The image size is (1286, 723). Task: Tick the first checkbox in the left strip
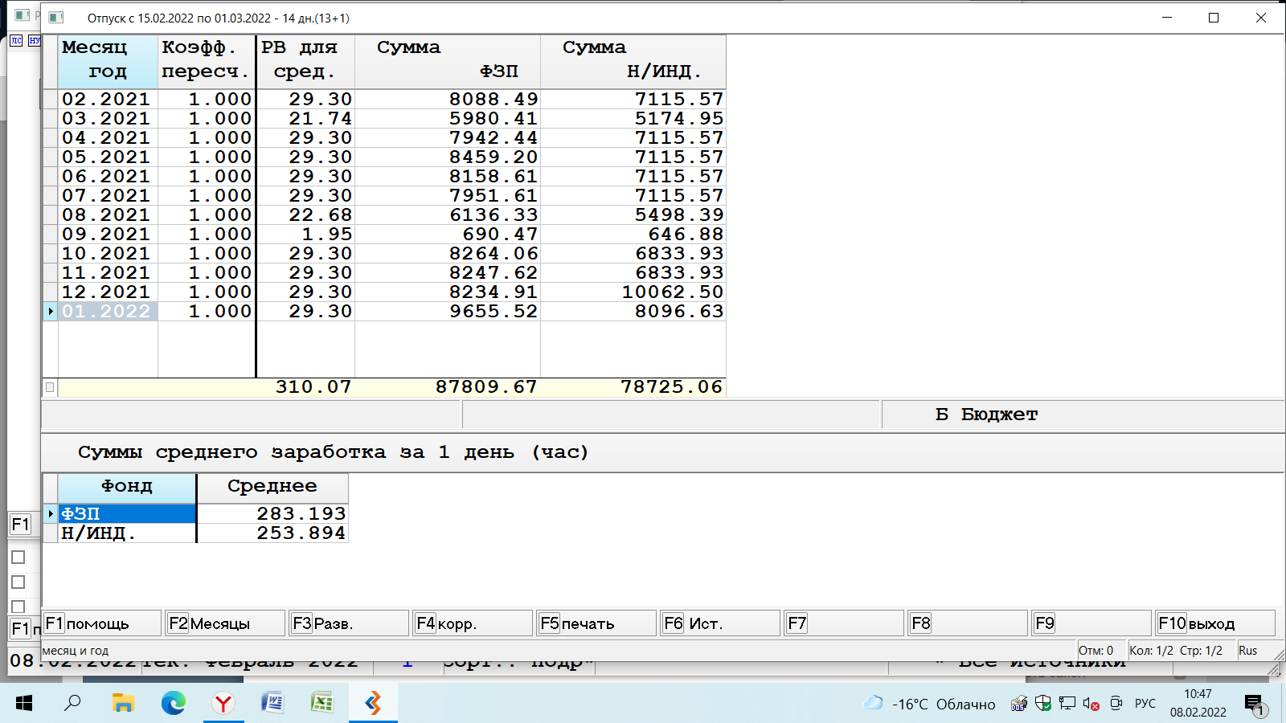tap(18, 558)
